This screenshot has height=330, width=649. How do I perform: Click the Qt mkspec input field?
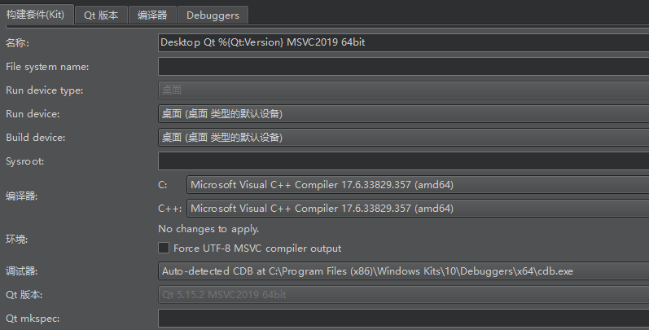coord(404,319)
